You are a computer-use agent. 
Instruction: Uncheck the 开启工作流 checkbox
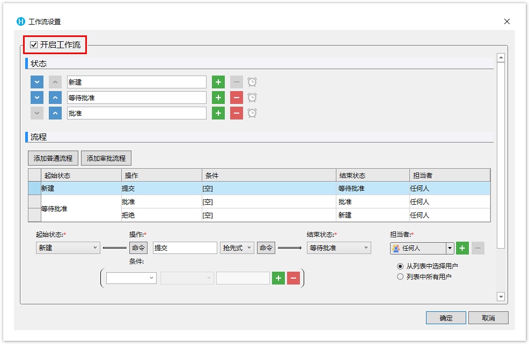(x=34, y=45)
